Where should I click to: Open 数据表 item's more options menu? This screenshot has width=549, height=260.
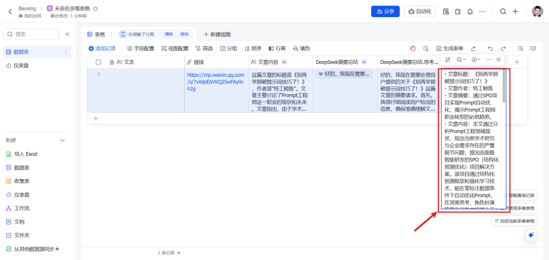click(x=66, y=52)
